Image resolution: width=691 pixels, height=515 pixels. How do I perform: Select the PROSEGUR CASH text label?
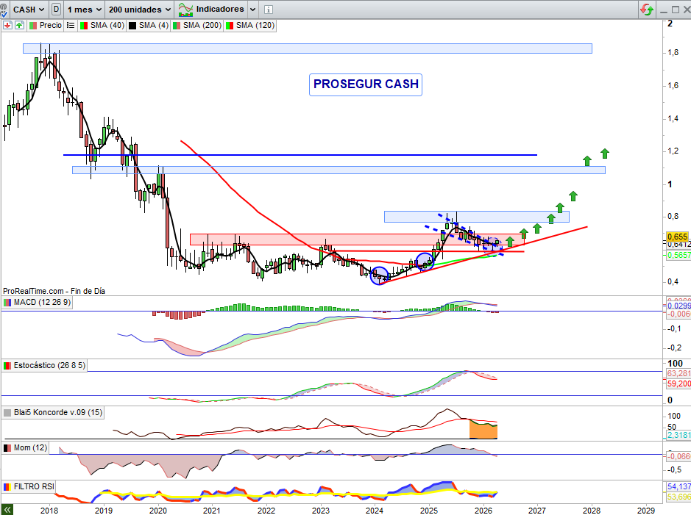tap(366, 84)
